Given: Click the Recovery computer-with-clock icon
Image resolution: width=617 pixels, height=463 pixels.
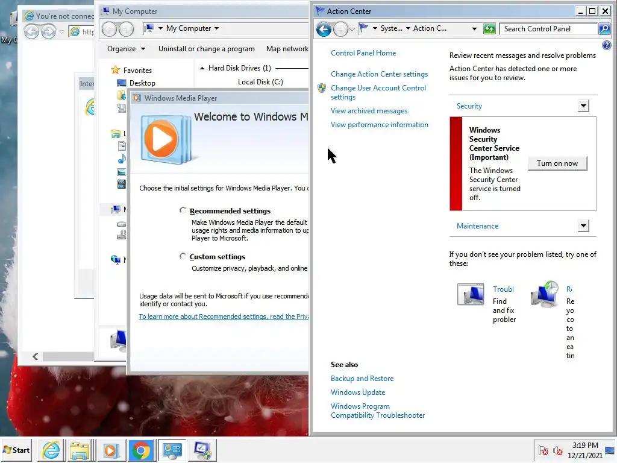Looking at the screenshot, I should pos(545,294).
